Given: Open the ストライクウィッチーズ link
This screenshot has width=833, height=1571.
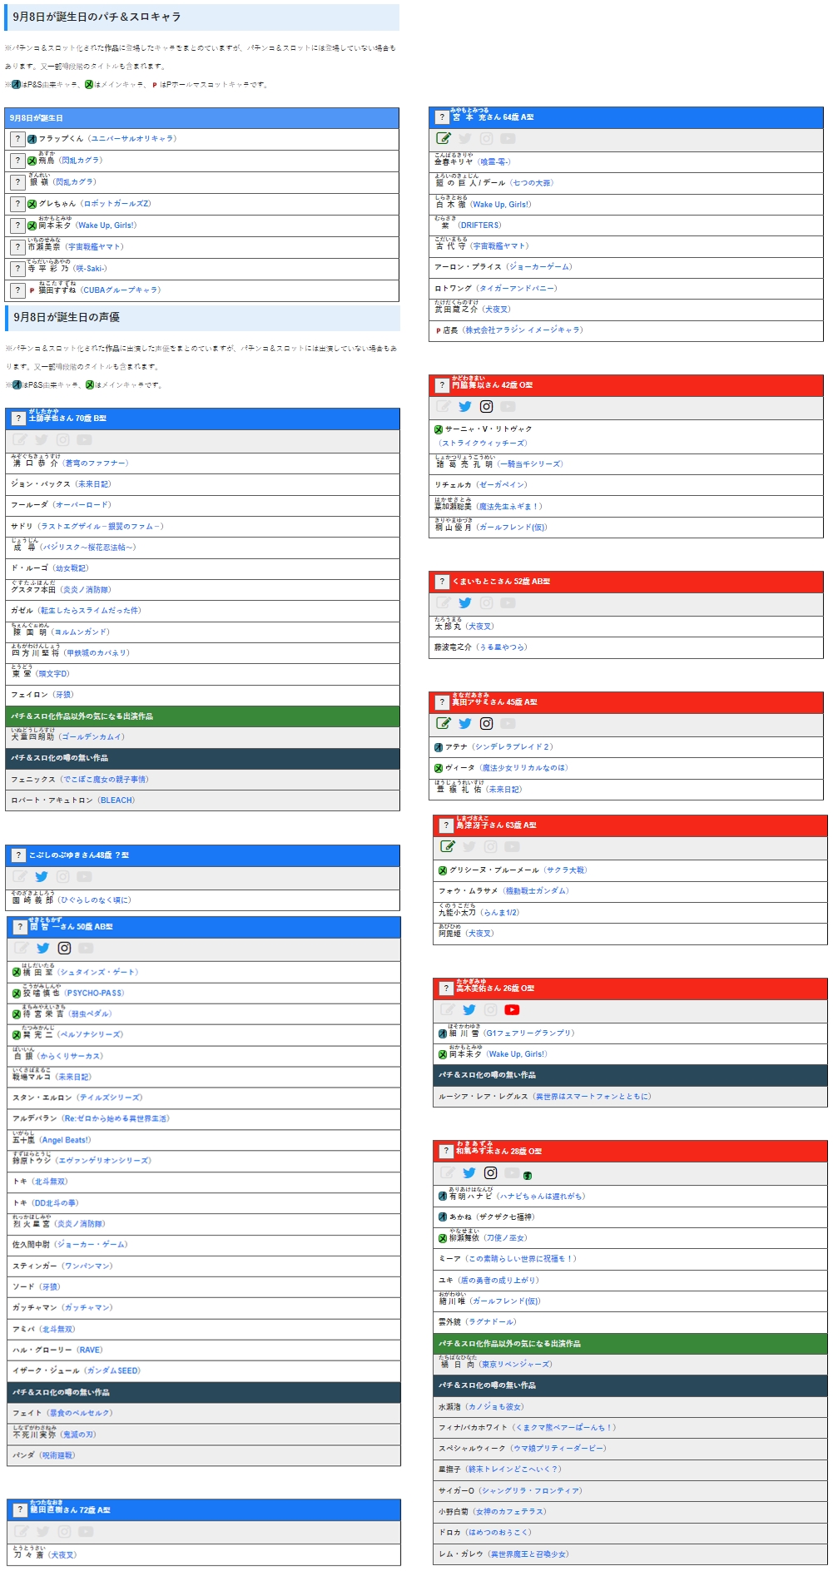Looking at the screenshot, I should [x=483, y=444].
